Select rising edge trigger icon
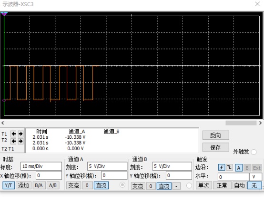 tap(222, 167)
